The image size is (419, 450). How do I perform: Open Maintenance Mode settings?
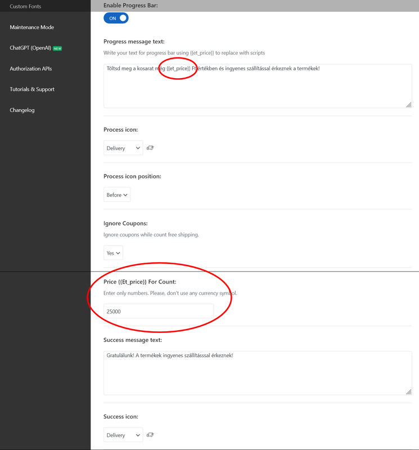point(32,27)
